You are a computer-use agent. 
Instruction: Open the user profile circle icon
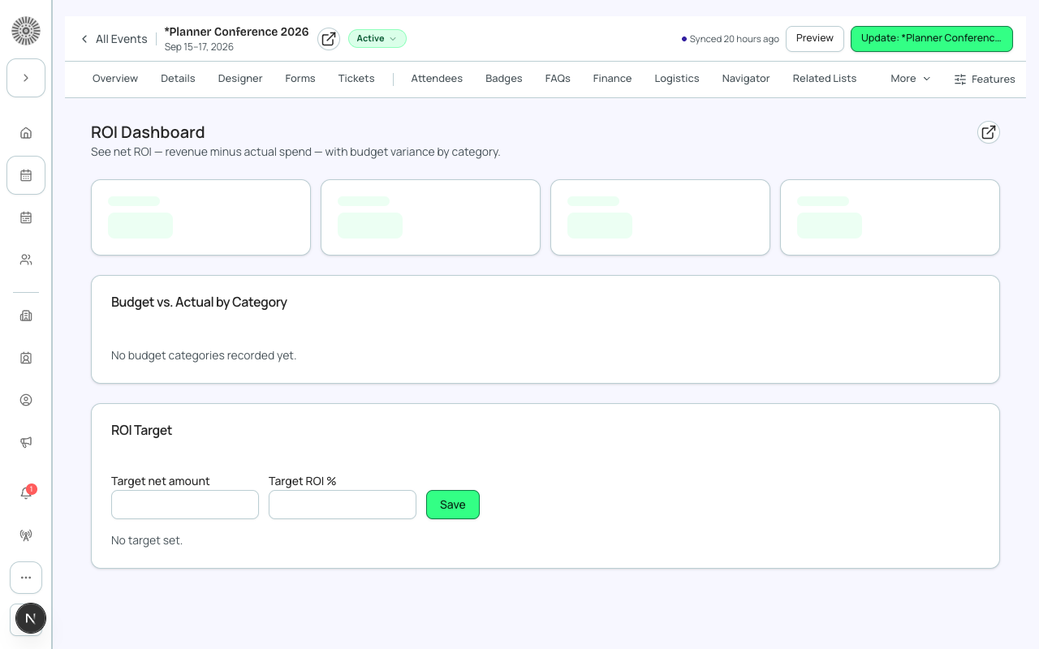26,400
